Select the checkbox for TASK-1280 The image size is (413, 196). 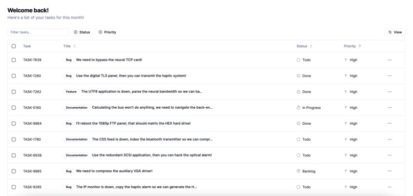coord(14,76)
